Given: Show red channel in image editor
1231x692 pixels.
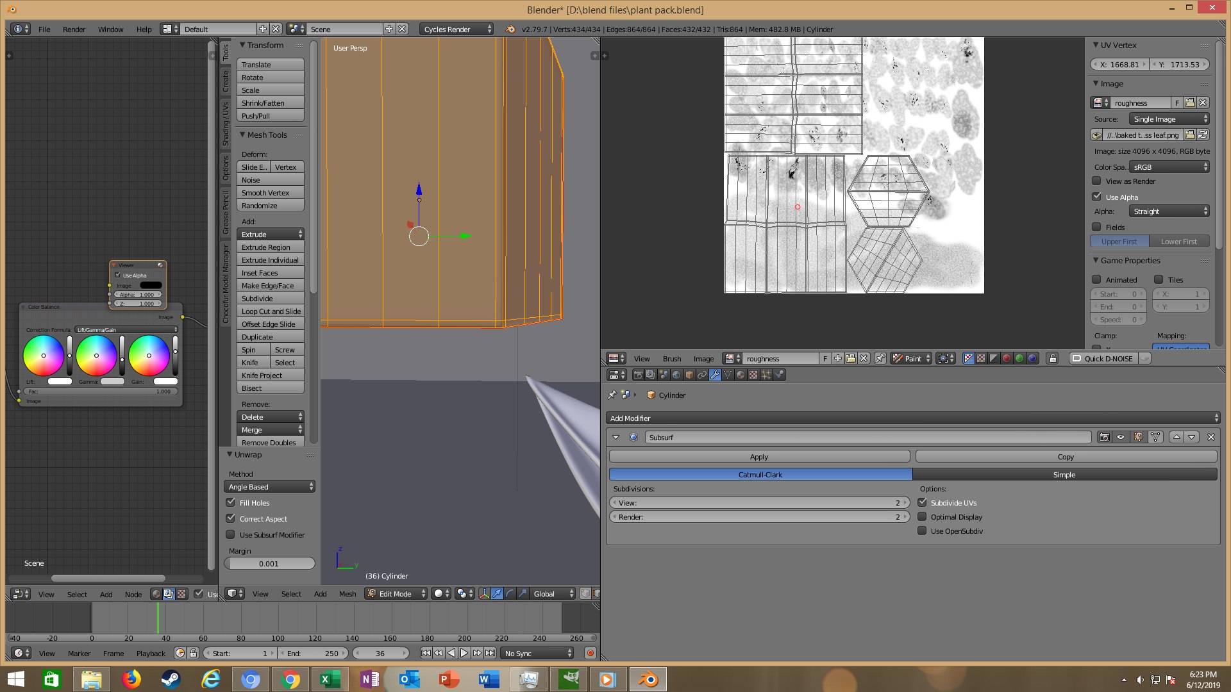Looking at the screenshot, I should pos(1007,359).
